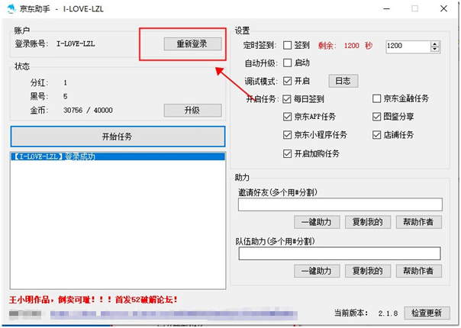Click the account name I-LOVE-LZL text
This screenshot has width=461, height=328.
pos(76,44)
